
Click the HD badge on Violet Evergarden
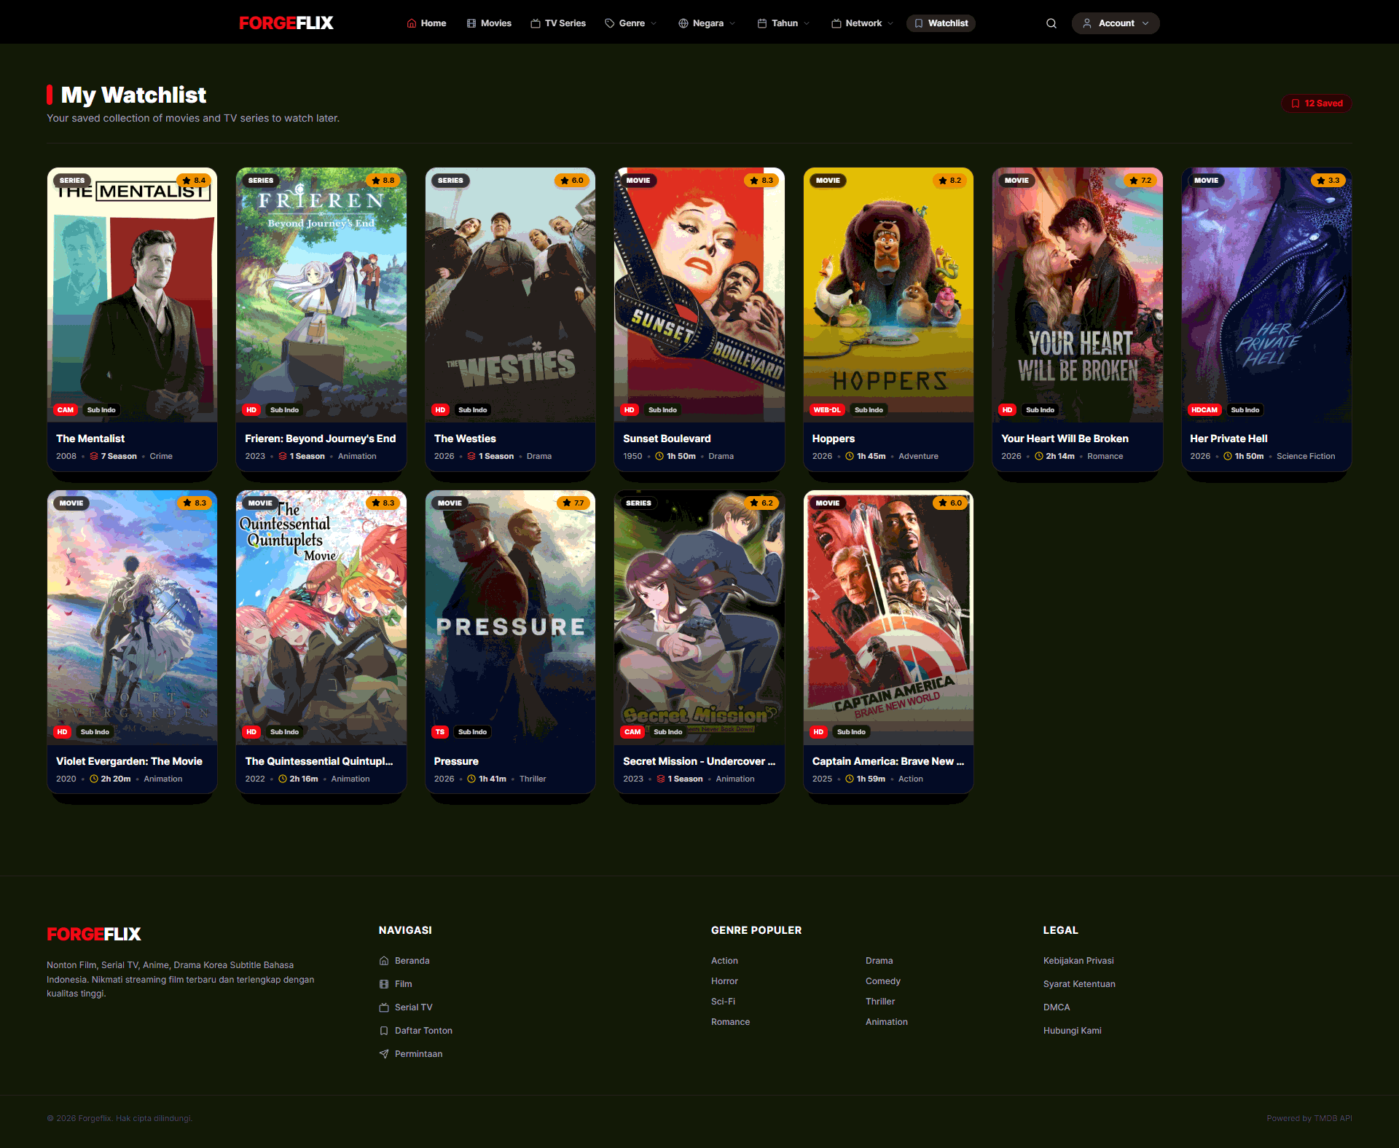click(x=63, y=732)
